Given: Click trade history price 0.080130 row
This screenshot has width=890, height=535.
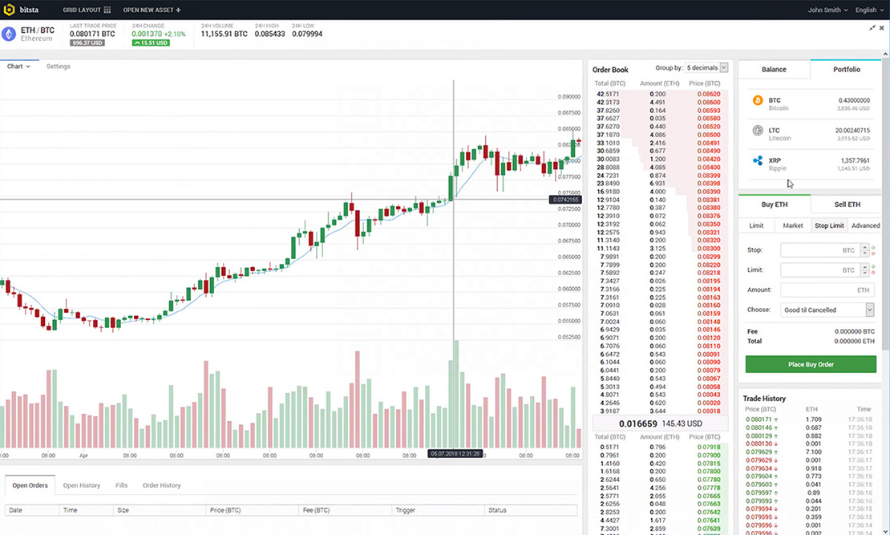Looking at the screenshot, I should [808, 444].
